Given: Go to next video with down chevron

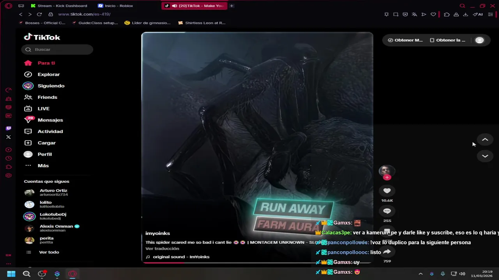Looking at the screenshot, I should [485, 156].
